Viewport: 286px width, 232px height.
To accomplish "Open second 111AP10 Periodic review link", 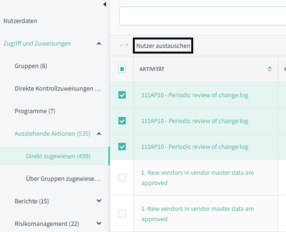I will click(195, 121).
